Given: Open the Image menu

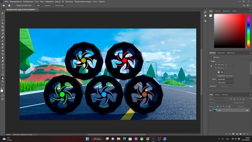Looking at the screenshot, I should tap(28, 2).
